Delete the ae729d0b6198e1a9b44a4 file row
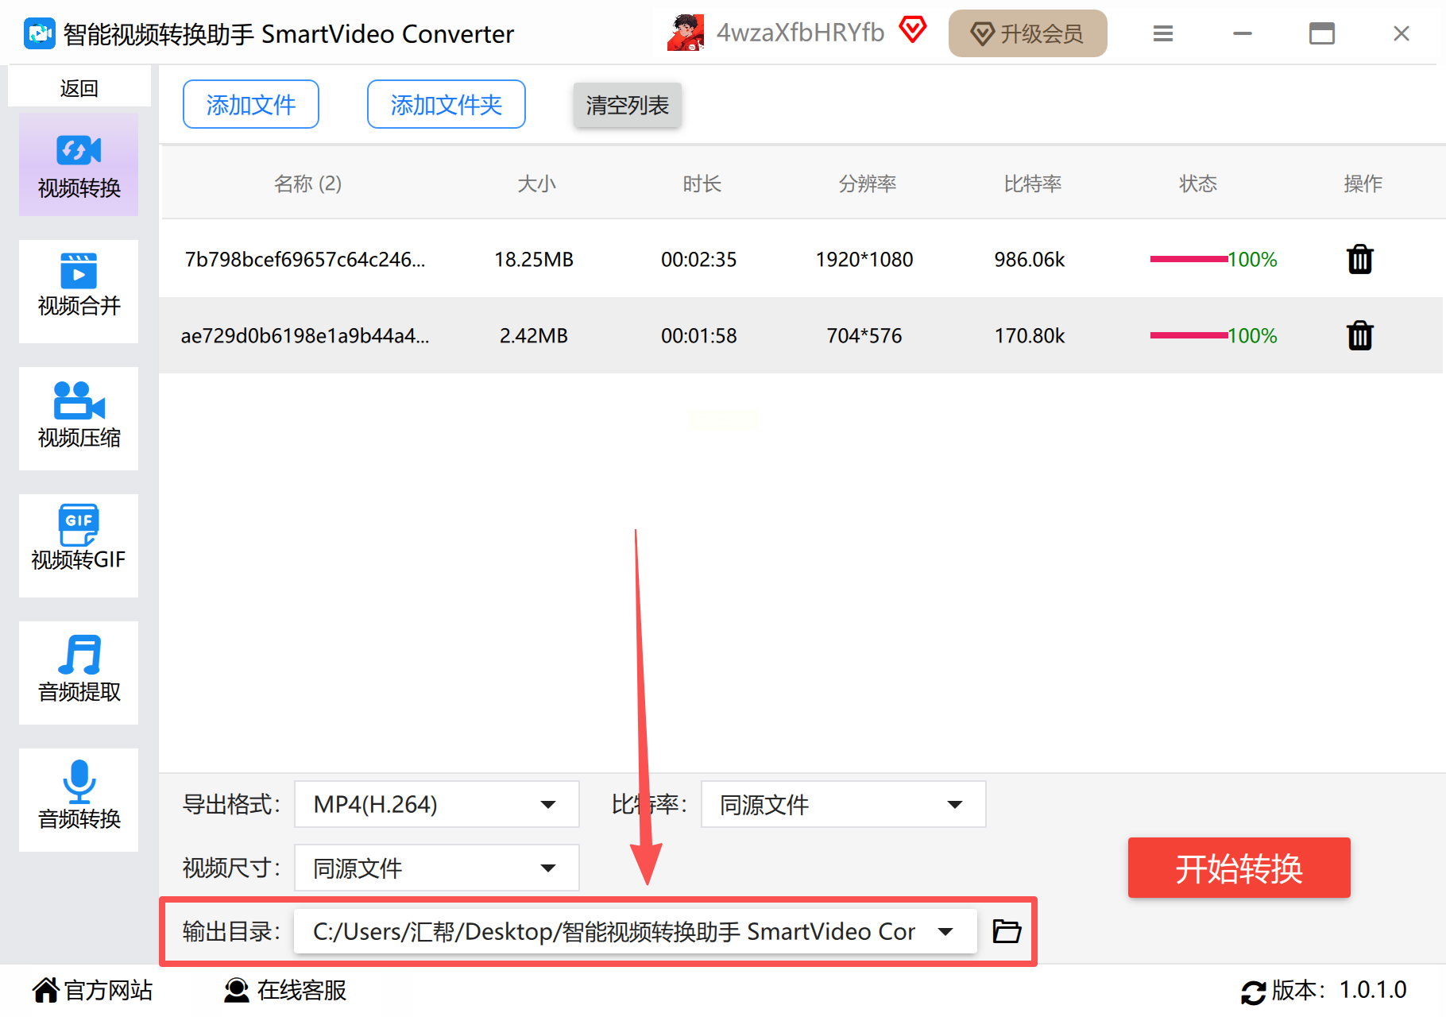Viewport: 1446px width, 1017px height. (1360, 335)
